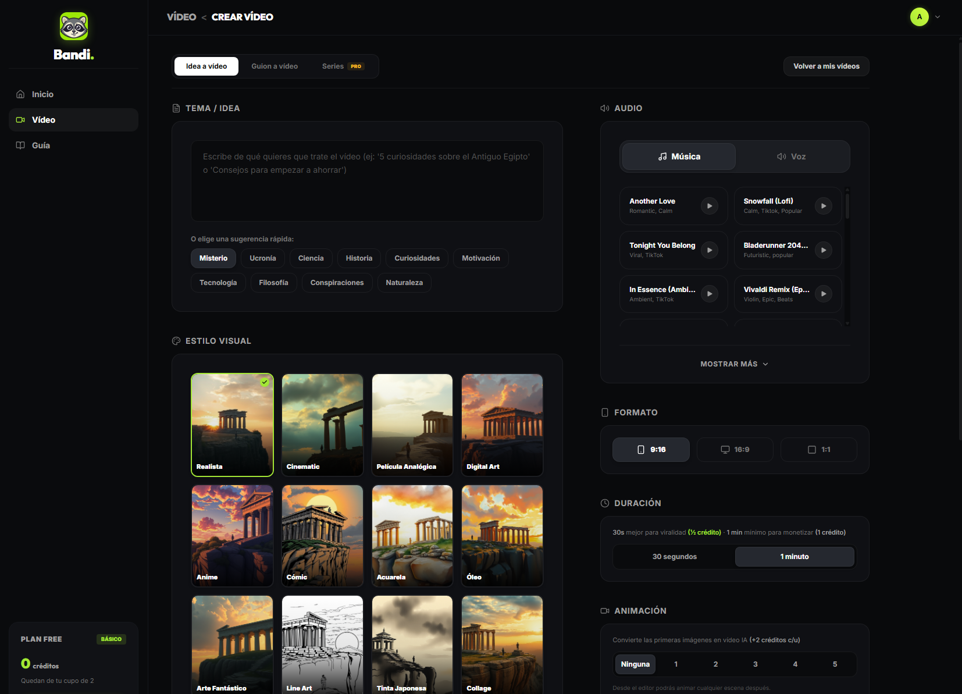Select the Realista visual style

pos(233,425)
